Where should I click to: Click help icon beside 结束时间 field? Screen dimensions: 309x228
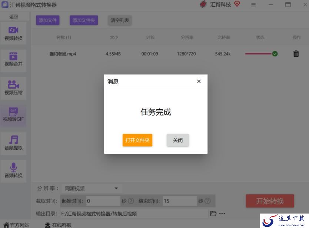(207, 201)
